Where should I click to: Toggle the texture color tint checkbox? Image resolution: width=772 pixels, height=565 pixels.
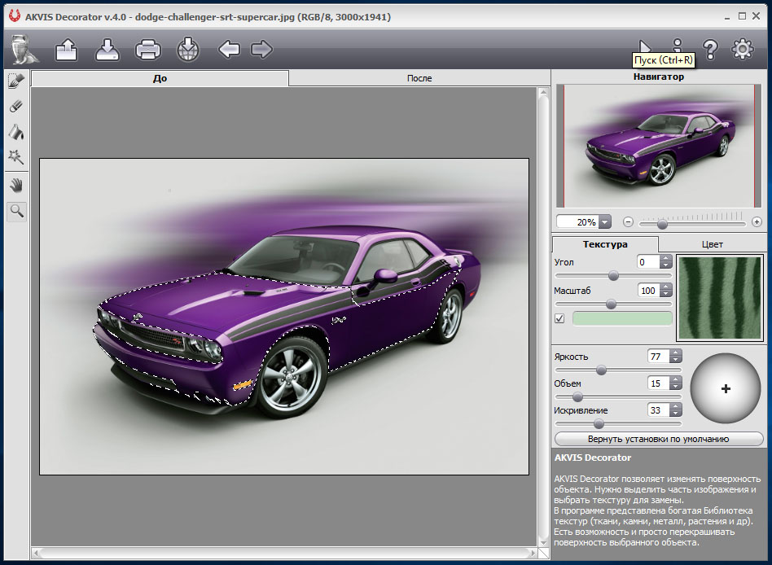559,318
